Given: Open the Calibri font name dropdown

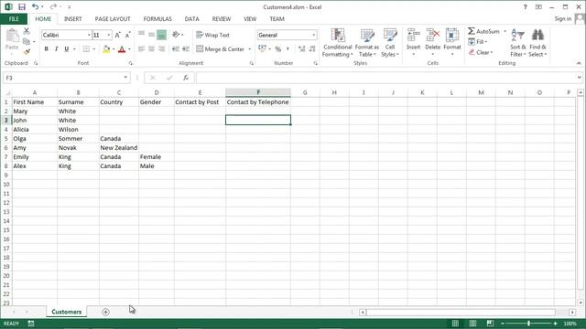Looking at the screenshot, I should (89, 35).
